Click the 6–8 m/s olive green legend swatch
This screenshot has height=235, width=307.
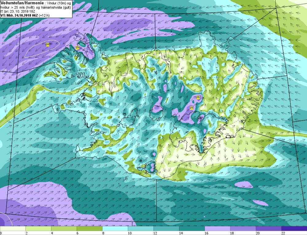90,229
